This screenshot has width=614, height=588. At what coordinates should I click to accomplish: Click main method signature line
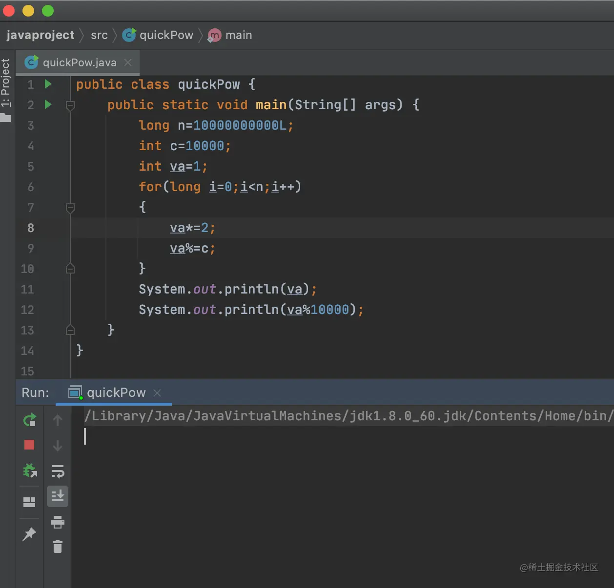[264, 105]
